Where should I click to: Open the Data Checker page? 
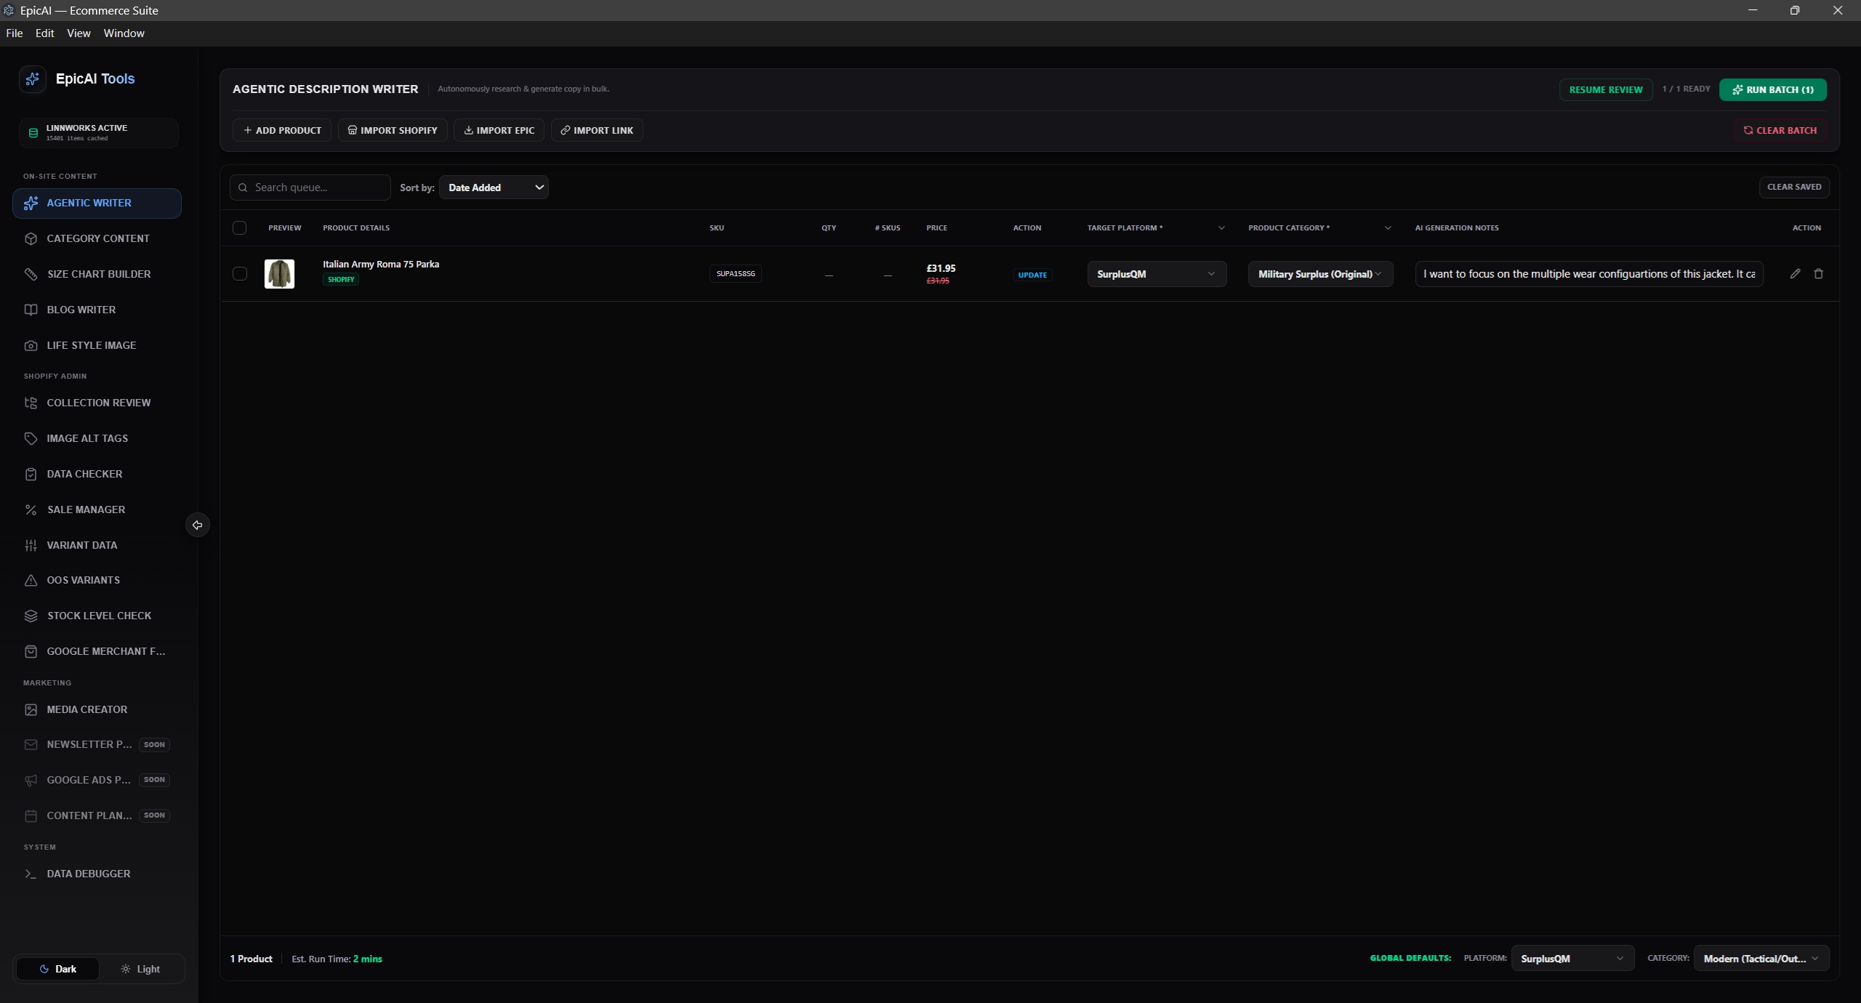(97, 474)
